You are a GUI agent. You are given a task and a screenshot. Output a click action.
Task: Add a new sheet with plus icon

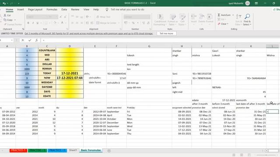pyautogui.click(x=109, y=150)
